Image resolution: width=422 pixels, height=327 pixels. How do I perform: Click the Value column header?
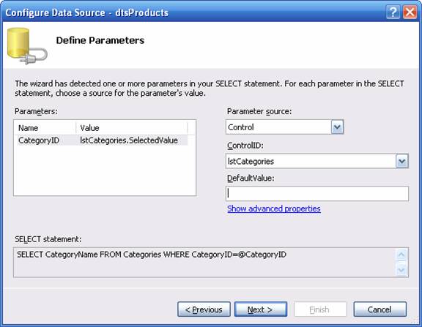point(132,128)
